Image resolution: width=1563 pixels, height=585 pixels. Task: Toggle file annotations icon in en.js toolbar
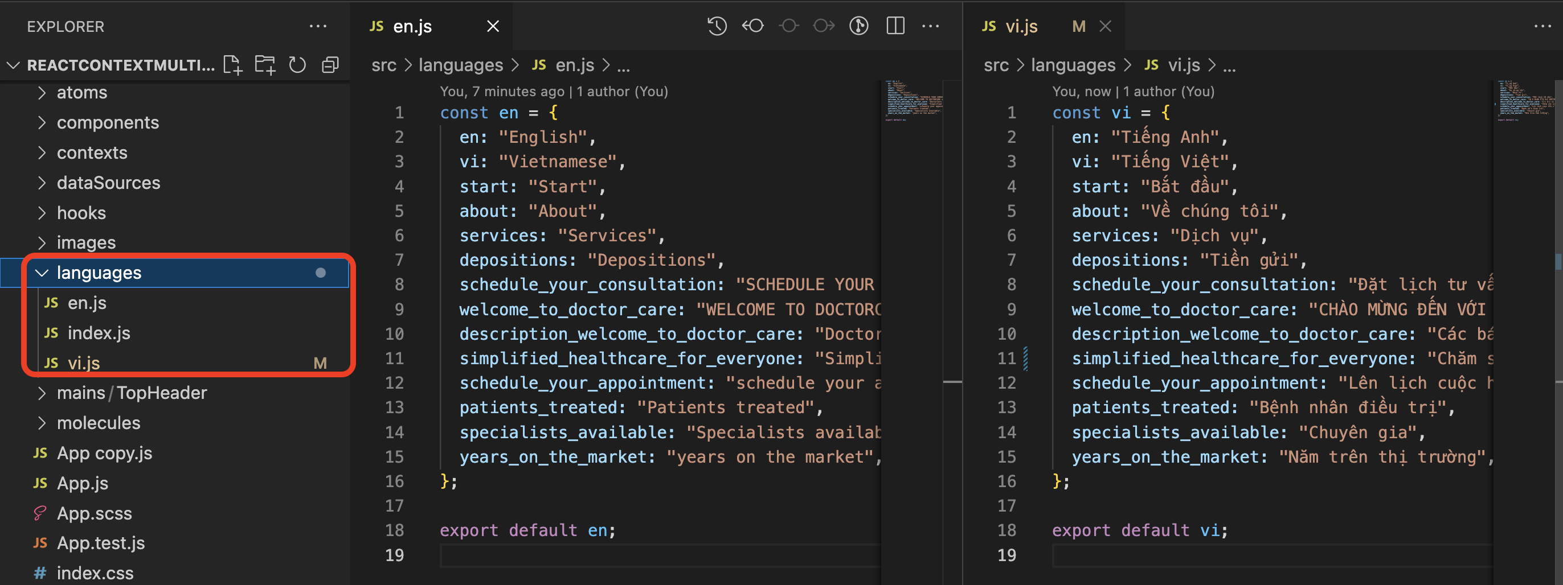[x=859, y=26]
